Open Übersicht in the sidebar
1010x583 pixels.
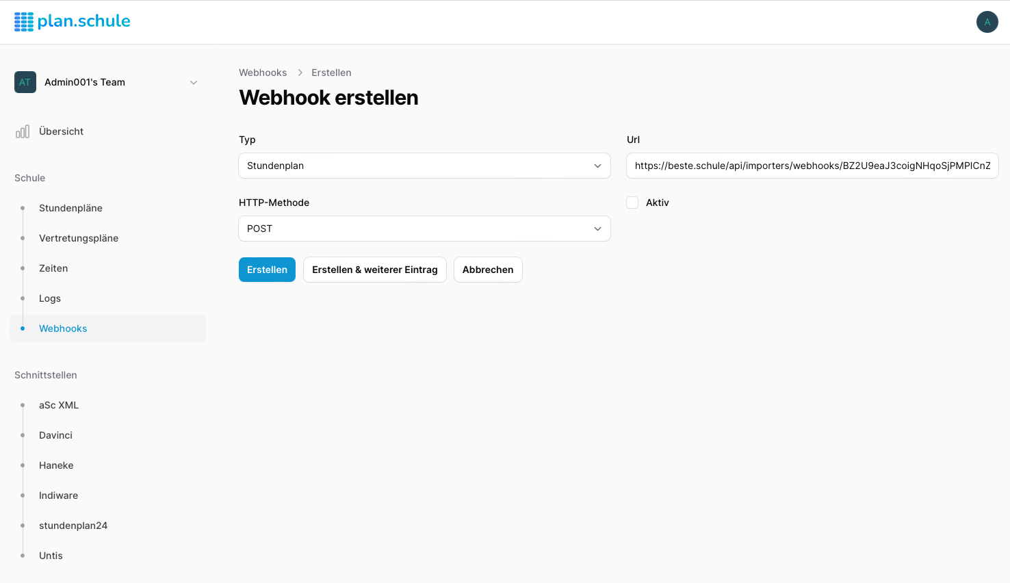107,131
